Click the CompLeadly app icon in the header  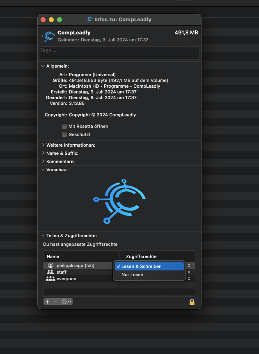tap(48, 36)
